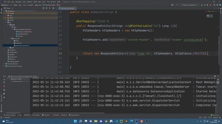Viewport: 222px width, 124px height.
Task: Jump to next highlighted error arrow
Action: tap(218, 11)
